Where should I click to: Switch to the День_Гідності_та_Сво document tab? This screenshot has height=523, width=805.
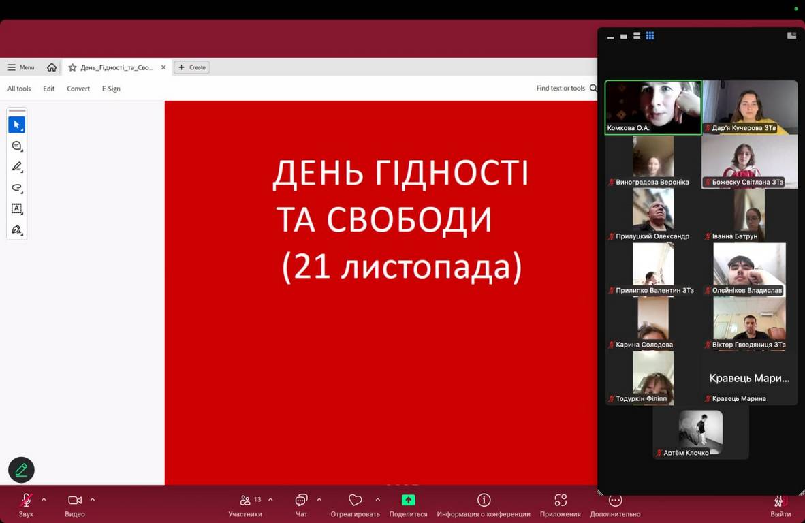pos(116,67)
